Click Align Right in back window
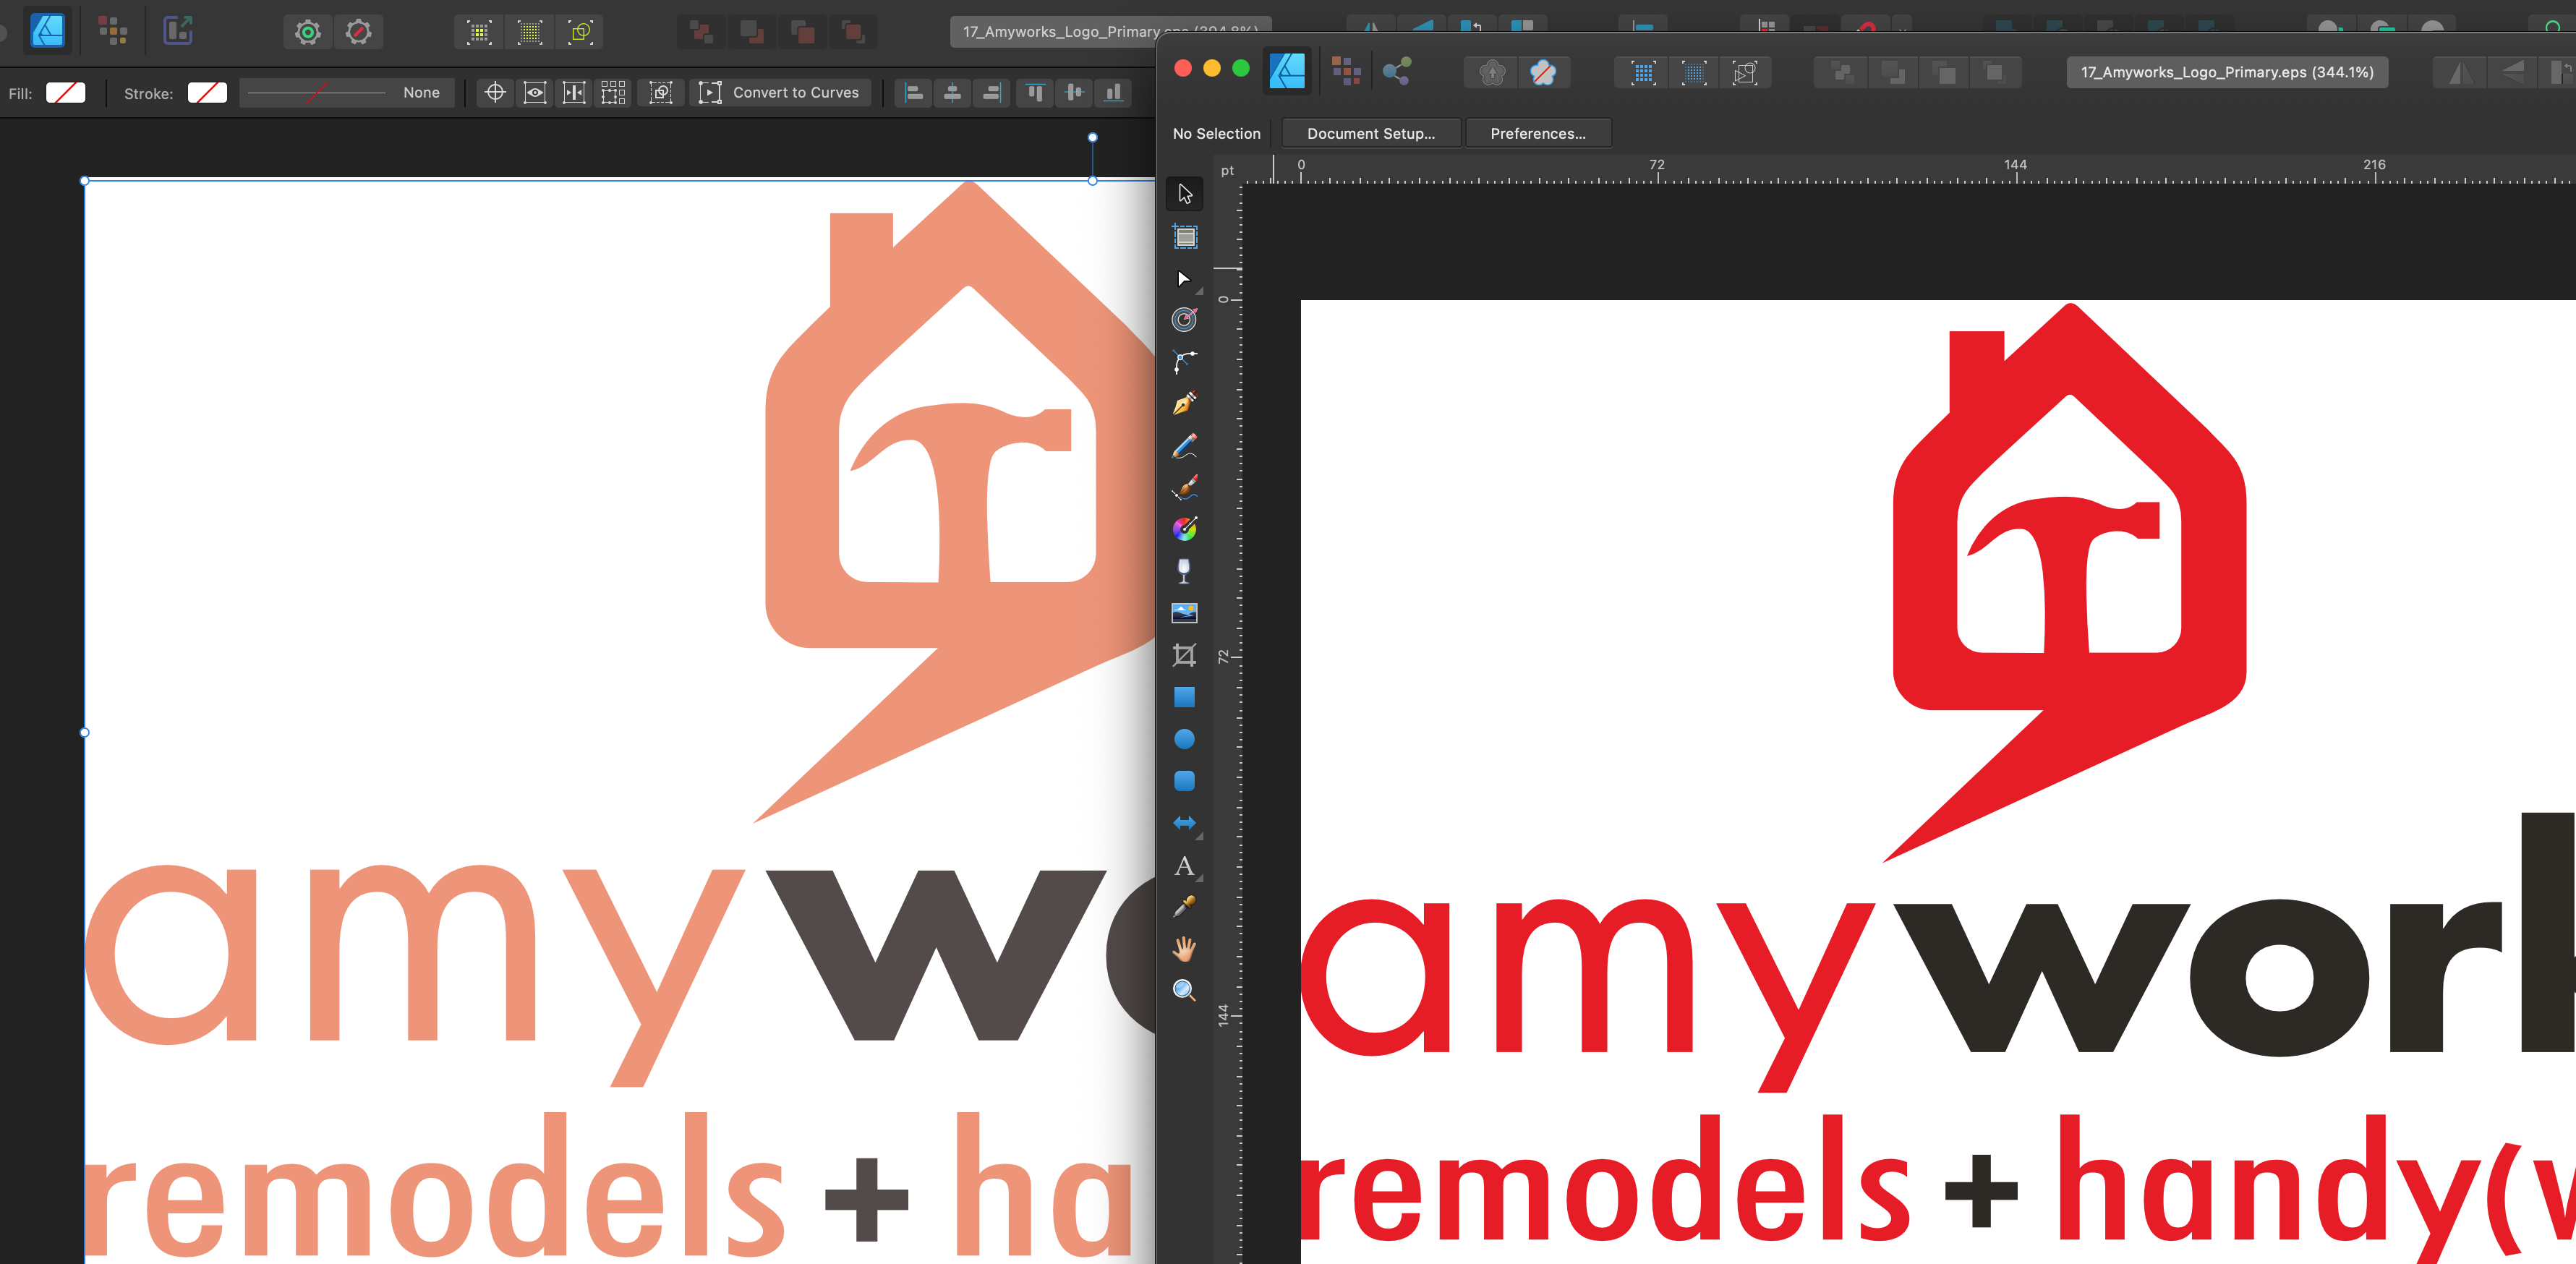2576x1264 pixels. point(992,92)
